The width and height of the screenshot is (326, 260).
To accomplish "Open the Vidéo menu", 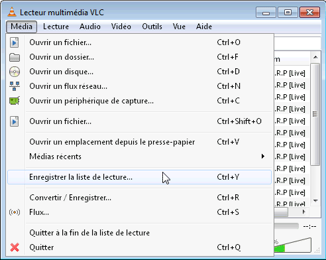I will pos(121,27).
